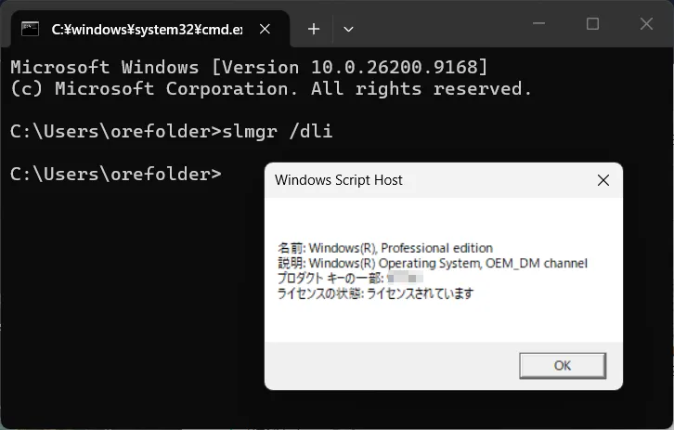Image resolution: width=674 pixels, height=430 pixels.
Task: Click the empty C:\Users\orefolder> prompt
Action: tap(116, 174)
